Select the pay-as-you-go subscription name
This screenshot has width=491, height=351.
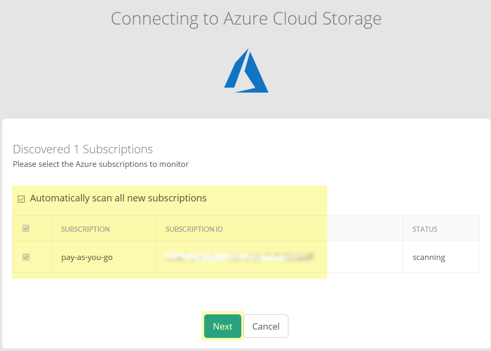point(87,257)
